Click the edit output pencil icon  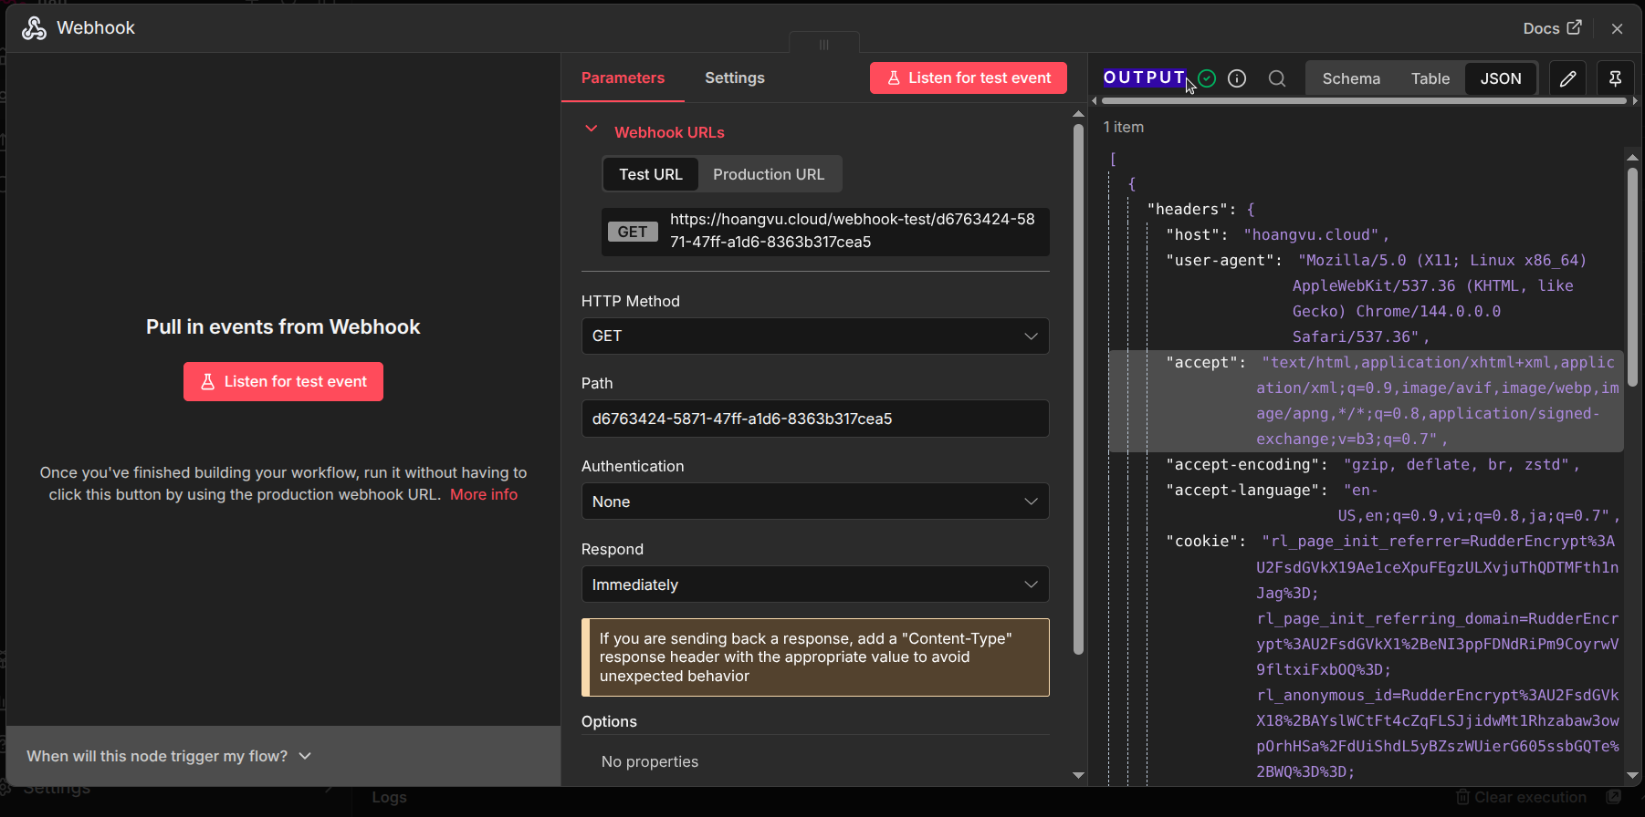(x=1567, y=78)
